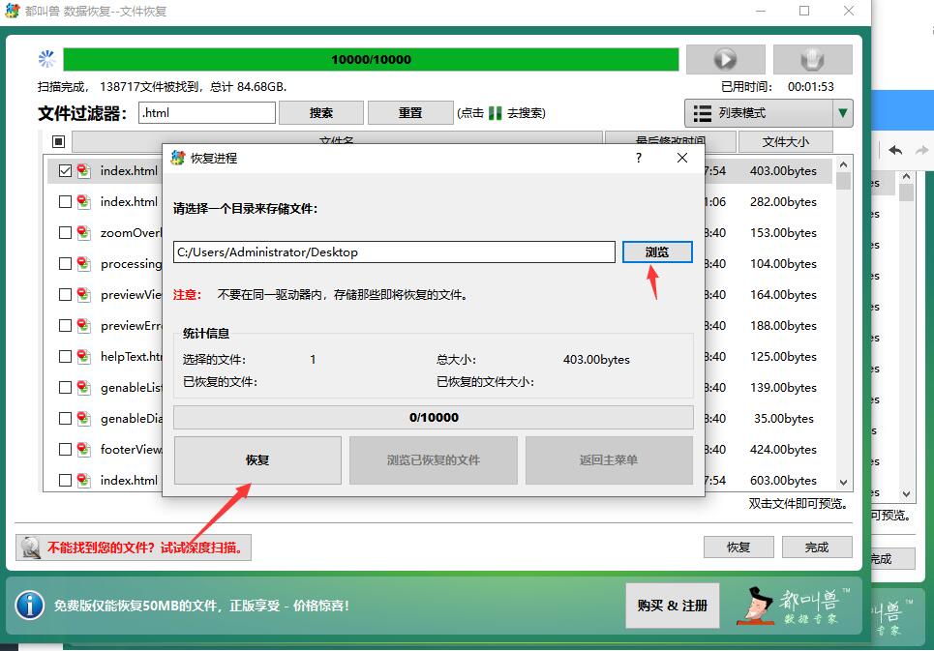This screenshot has height=651, width=934.
Task: Select the 35.00bytes size cell
Action: point(783,418)
